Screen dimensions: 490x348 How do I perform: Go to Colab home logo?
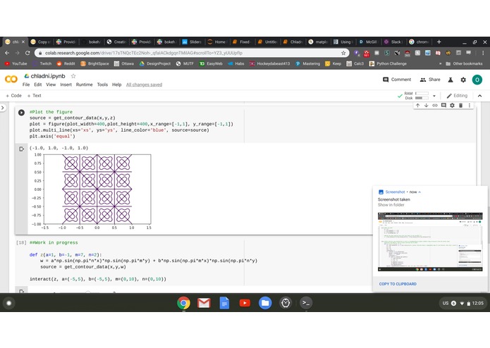coord(11,80)
